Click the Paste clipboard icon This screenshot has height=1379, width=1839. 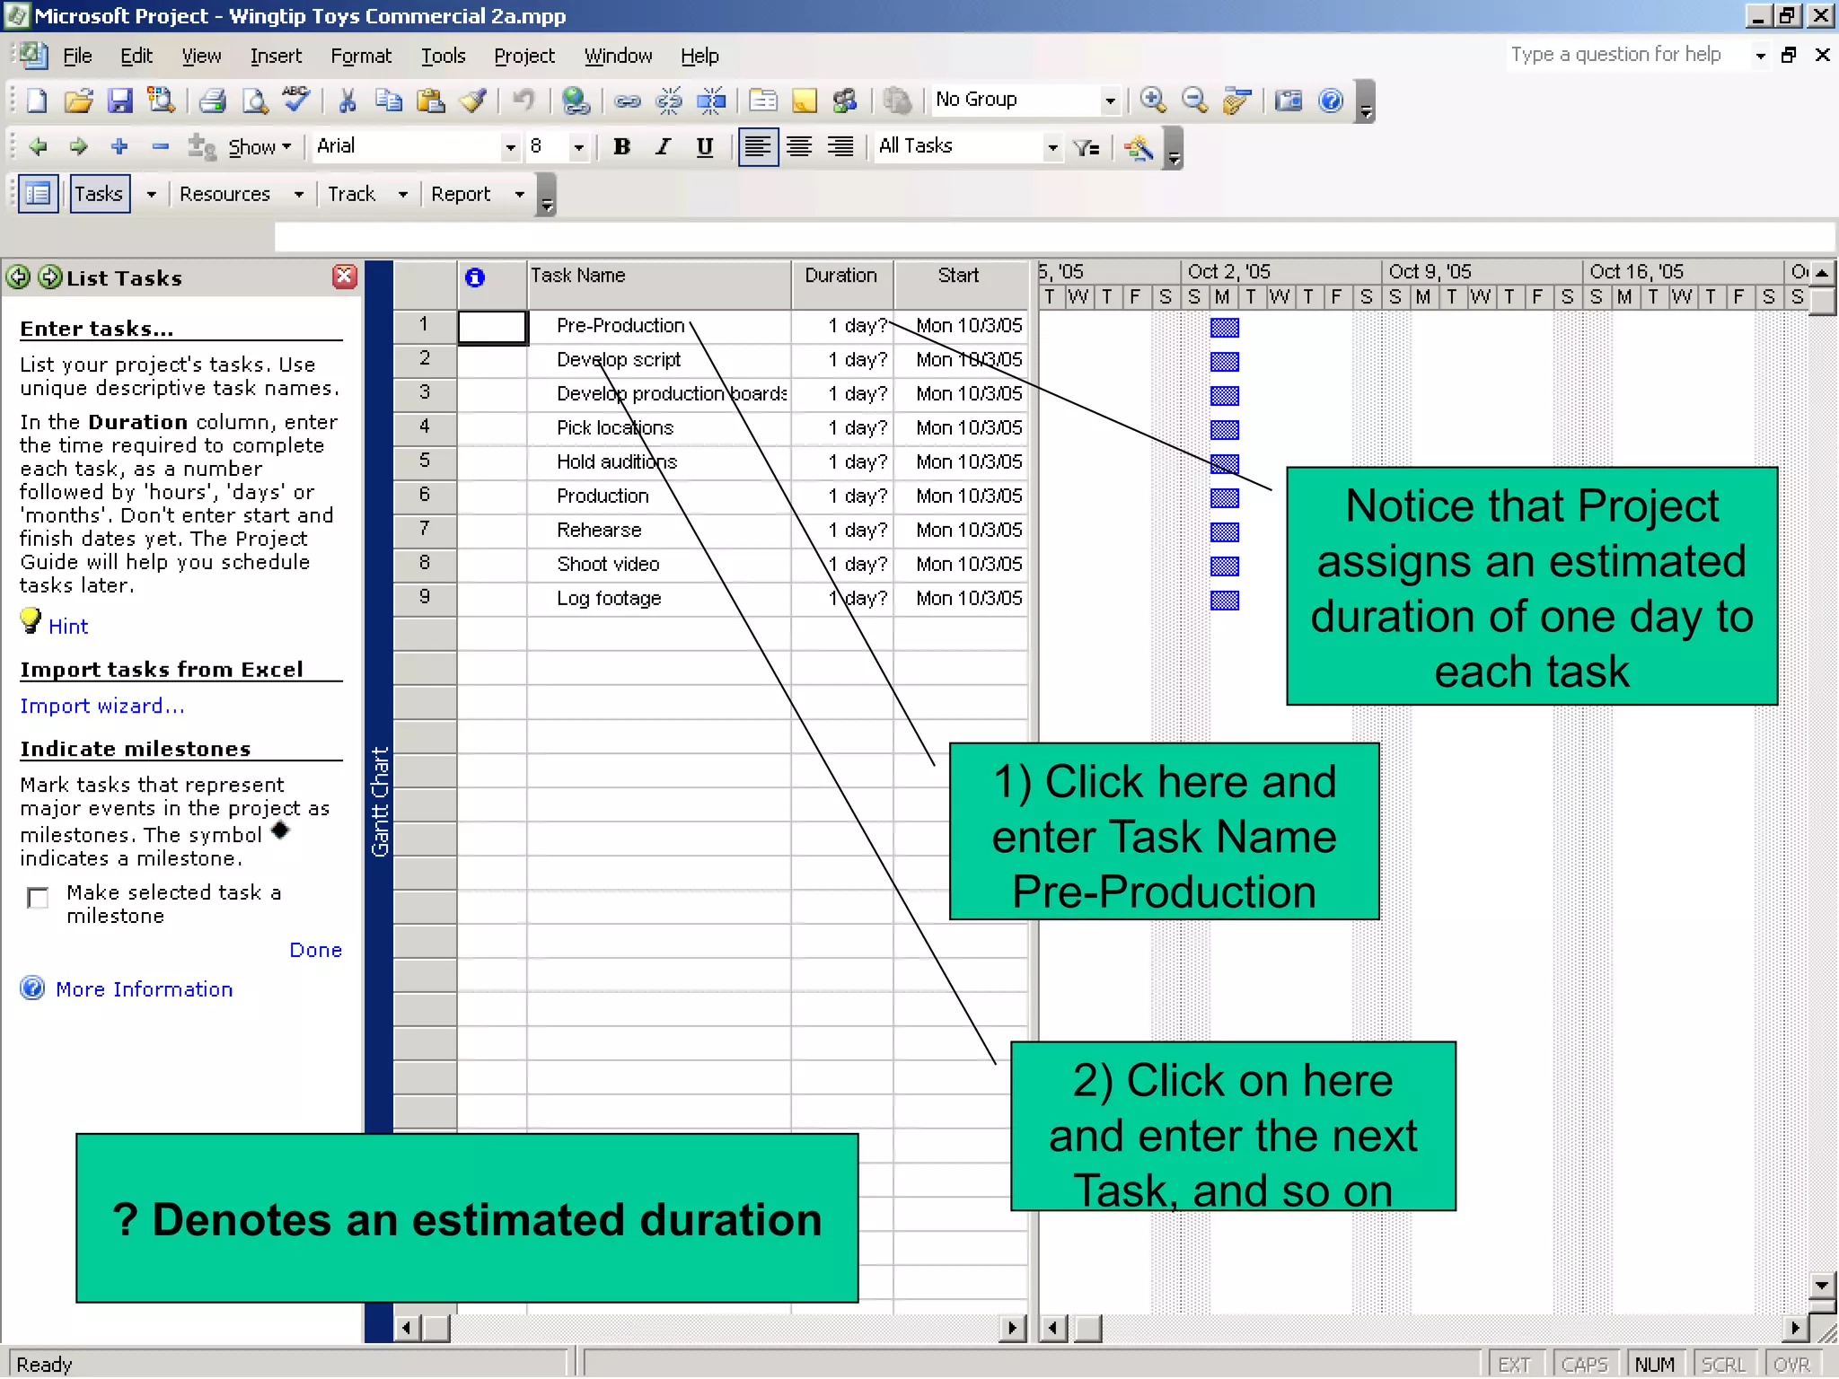[431, 101]
